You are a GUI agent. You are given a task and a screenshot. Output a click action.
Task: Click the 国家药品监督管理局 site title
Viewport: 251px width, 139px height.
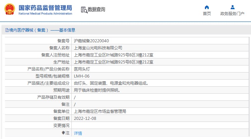tap(45, 7)
